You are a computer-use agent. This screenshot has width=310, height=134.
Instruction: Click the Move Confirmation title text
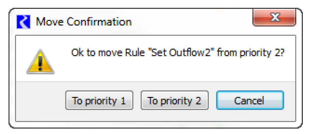tap(84, 22)
